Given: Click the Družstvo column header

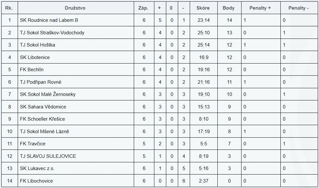Looking at the screenshot, I should click(75, 8).
